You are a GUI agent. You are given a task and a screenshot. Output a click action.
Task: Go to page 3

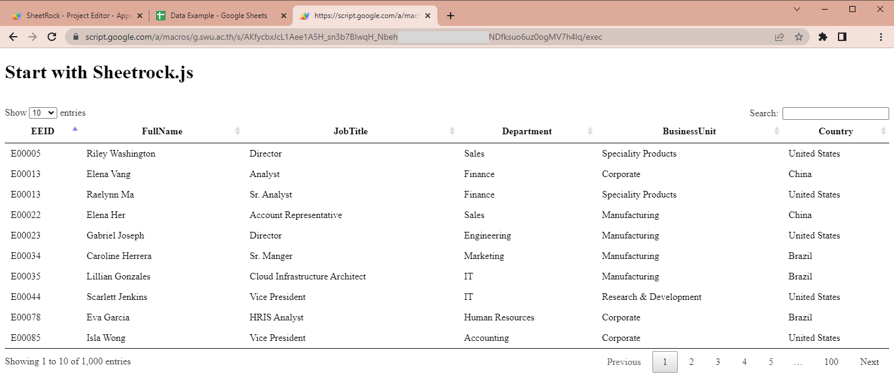click(x=718, y=362)
